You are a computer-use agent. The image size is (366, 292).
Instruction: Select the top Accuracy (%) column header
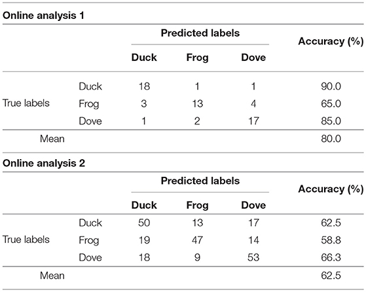click(x=331, y=41)
